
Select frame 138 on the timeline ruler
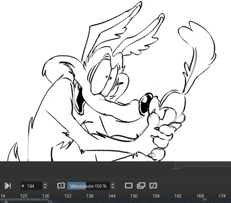(90, 196)
